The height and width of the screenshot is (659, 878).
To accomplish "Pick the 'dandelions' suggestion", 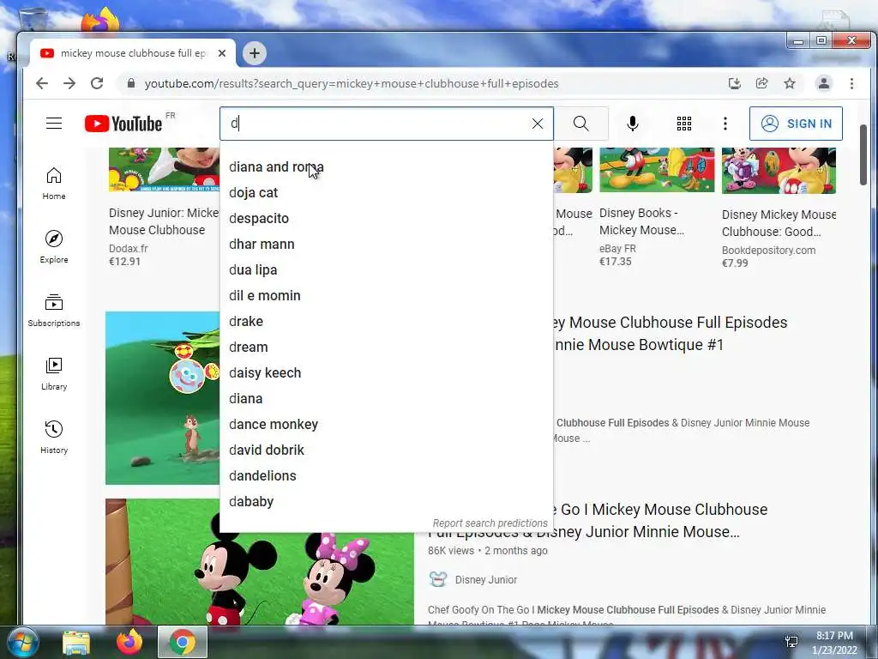I will coord(387,476).
